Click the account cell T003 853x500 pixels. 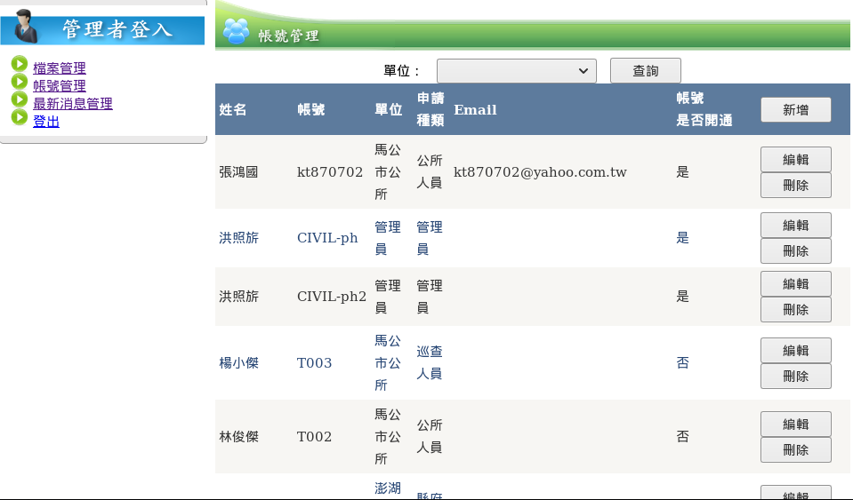pyautogui.click(x=315, y=362)
